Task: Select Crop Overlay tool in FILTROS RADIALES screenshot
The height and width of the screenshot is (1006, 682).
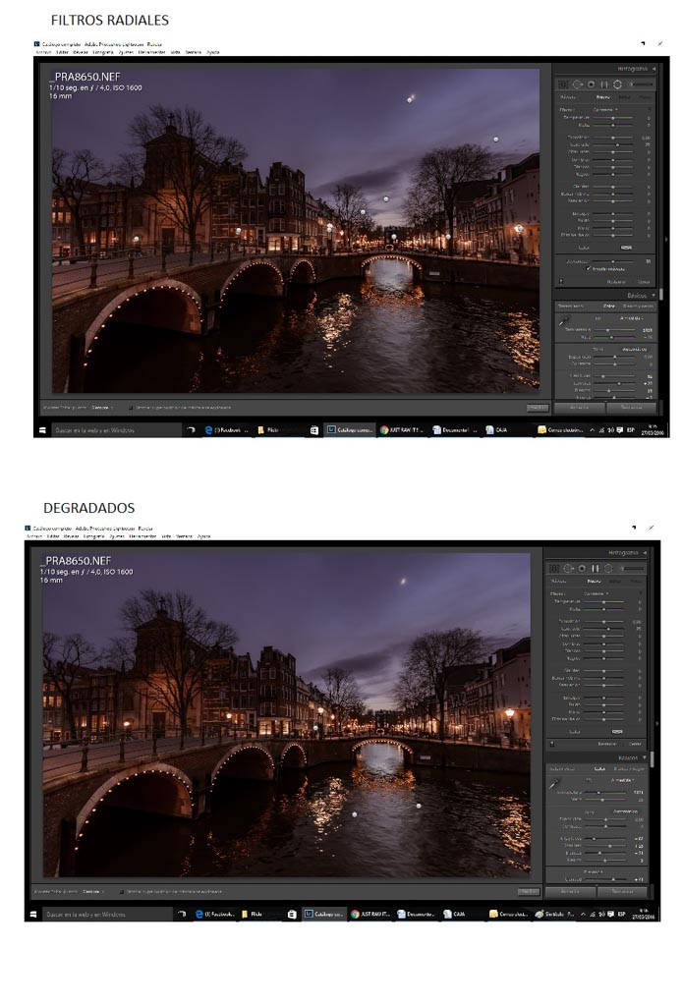Action: click(x=564, y=84)
